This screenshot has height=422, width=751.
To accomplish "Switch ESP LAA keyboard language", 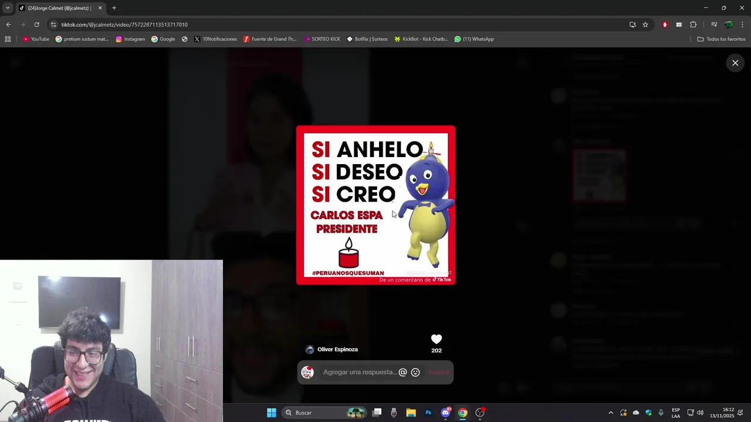I will coord(676,413).
